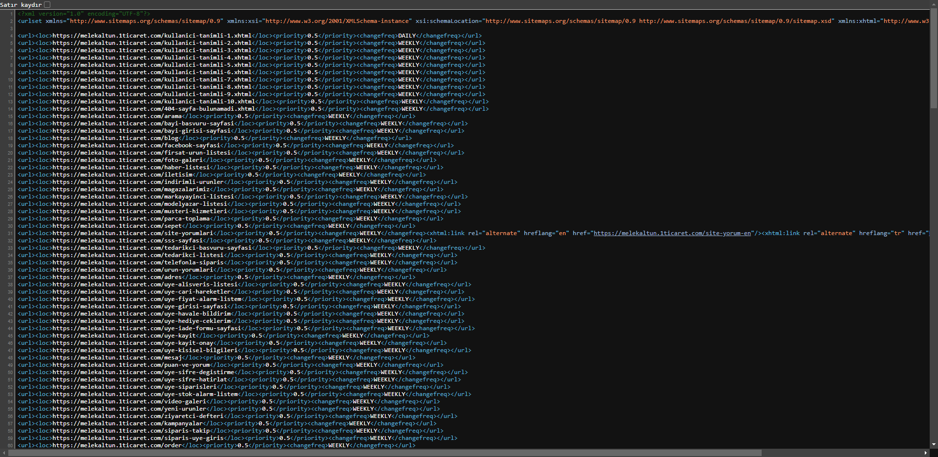938x457 pixels.
Task: Click the facebook-sayfasi URL text
Action: point(136,145)
